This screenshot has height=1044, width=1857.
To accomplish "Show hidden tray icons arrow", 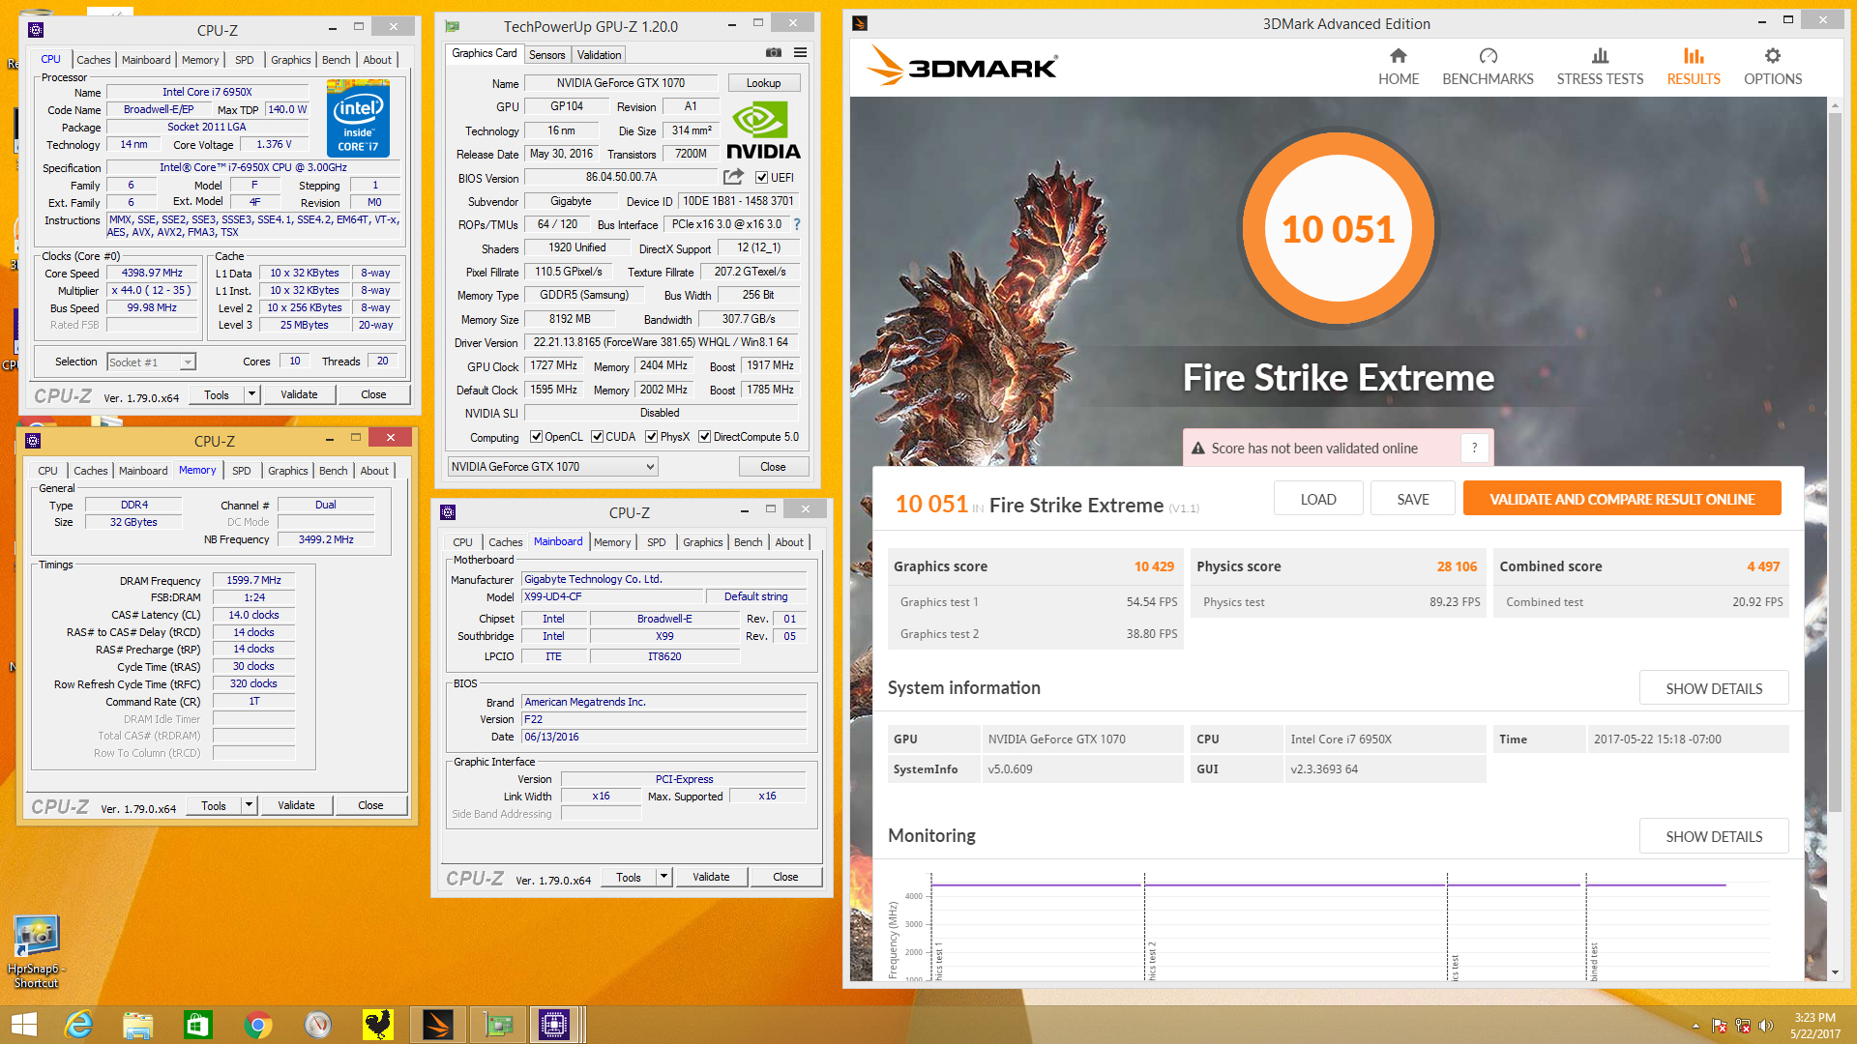I will (1695, 1026).
